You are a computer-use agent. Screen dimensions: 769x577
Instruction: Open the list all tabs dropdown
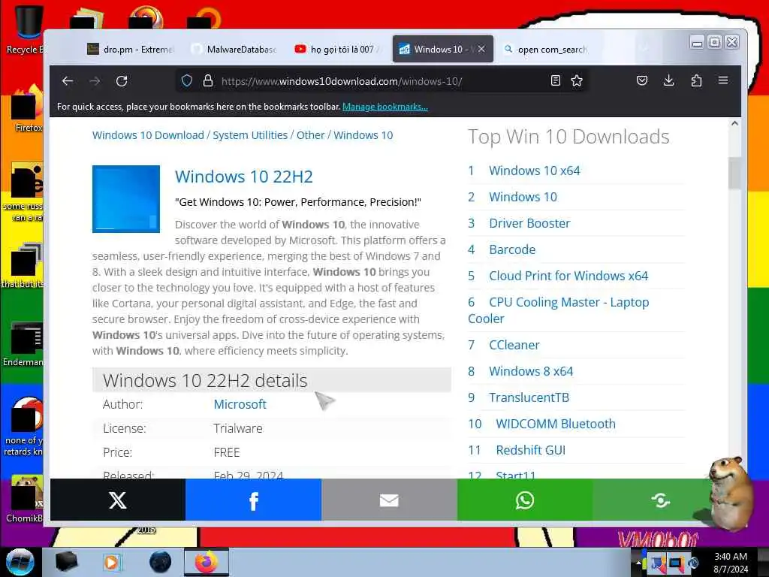tap(644, 49)
